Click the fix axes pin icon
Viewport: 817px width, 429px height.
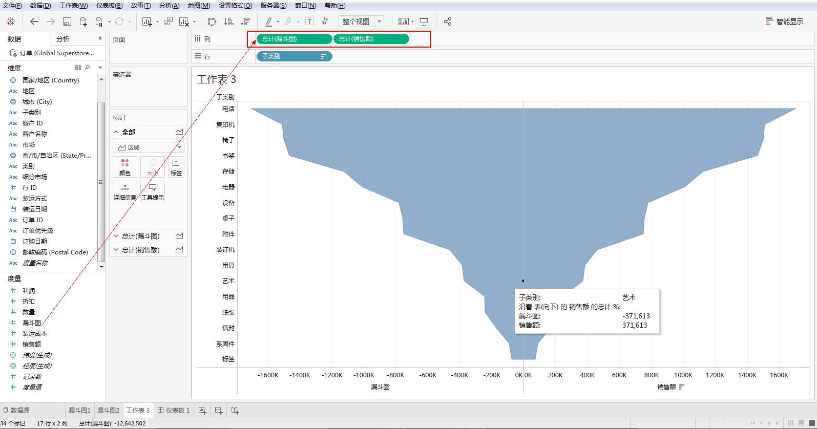(325, 22)
